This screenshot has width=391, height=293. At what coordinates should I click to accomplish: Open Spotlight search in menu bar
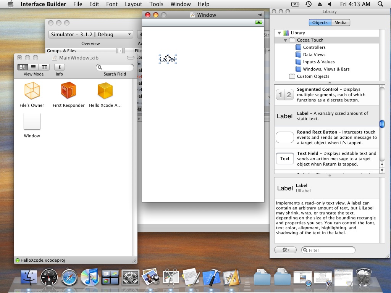pos(380,4)
